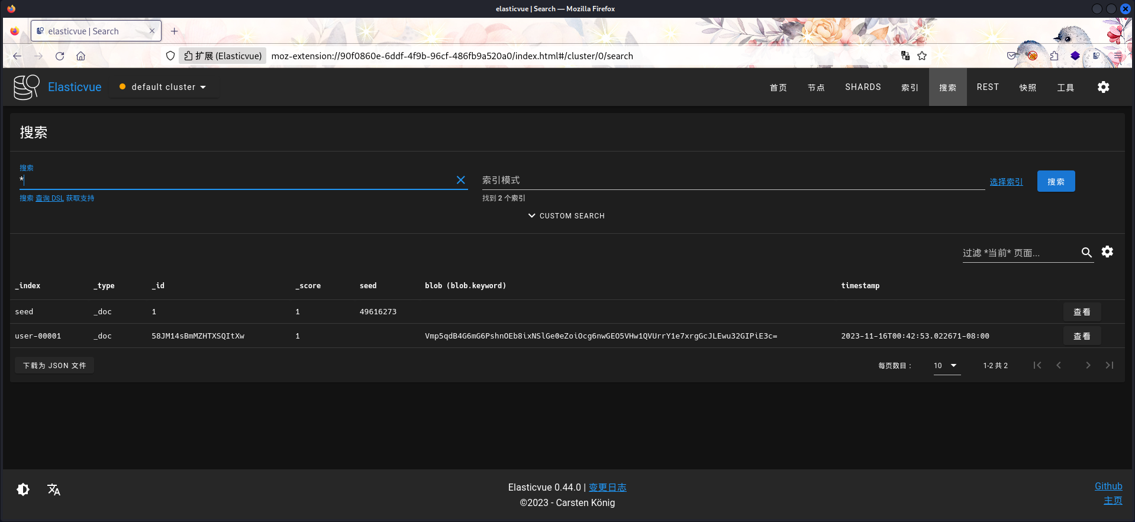This screenshot has height=522, width=1135.
Task: Close the elasticvue | Search tab
Action: (152, 31)
